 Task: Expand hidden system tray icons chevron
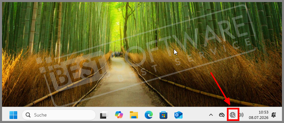(211, 115)
